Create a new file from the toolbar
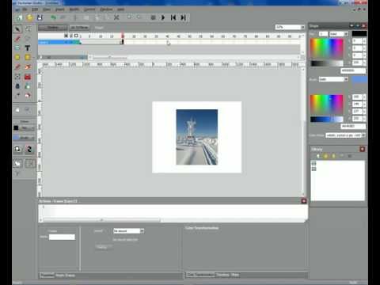 20,17
